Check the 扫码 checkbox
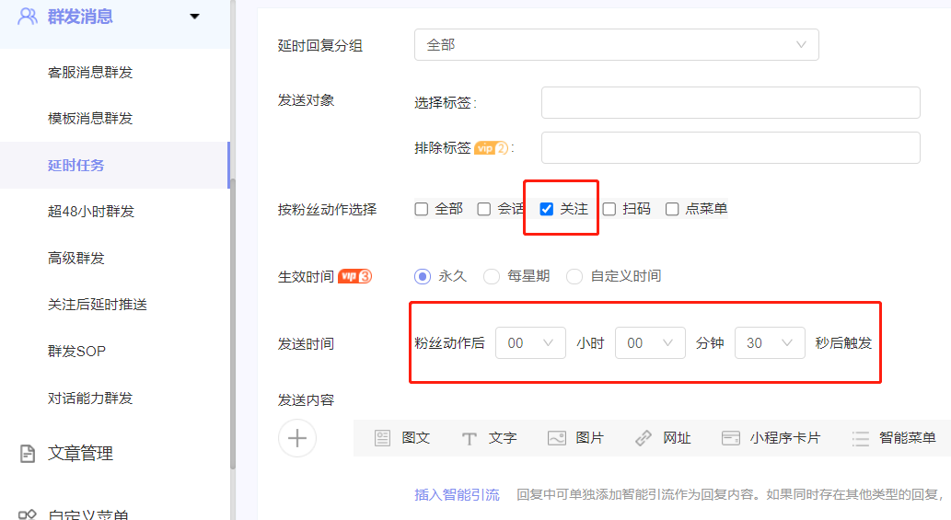The image size is (951, 520). [609, 209]
